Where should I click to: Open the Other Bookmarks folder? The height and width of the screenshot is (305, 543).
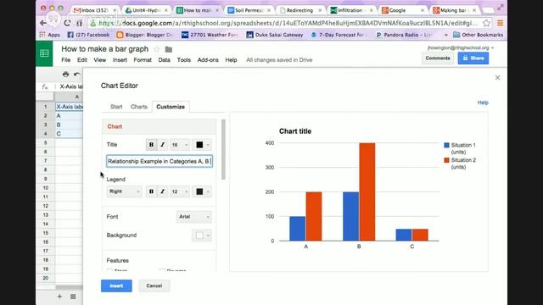[478, 35]
